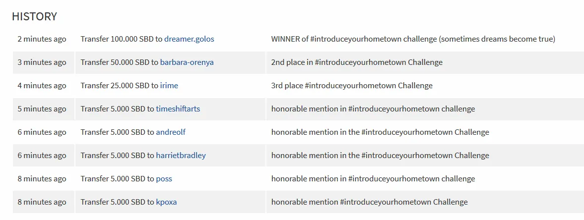Select the "5 minutes ago" timestamp

[42, 109]
